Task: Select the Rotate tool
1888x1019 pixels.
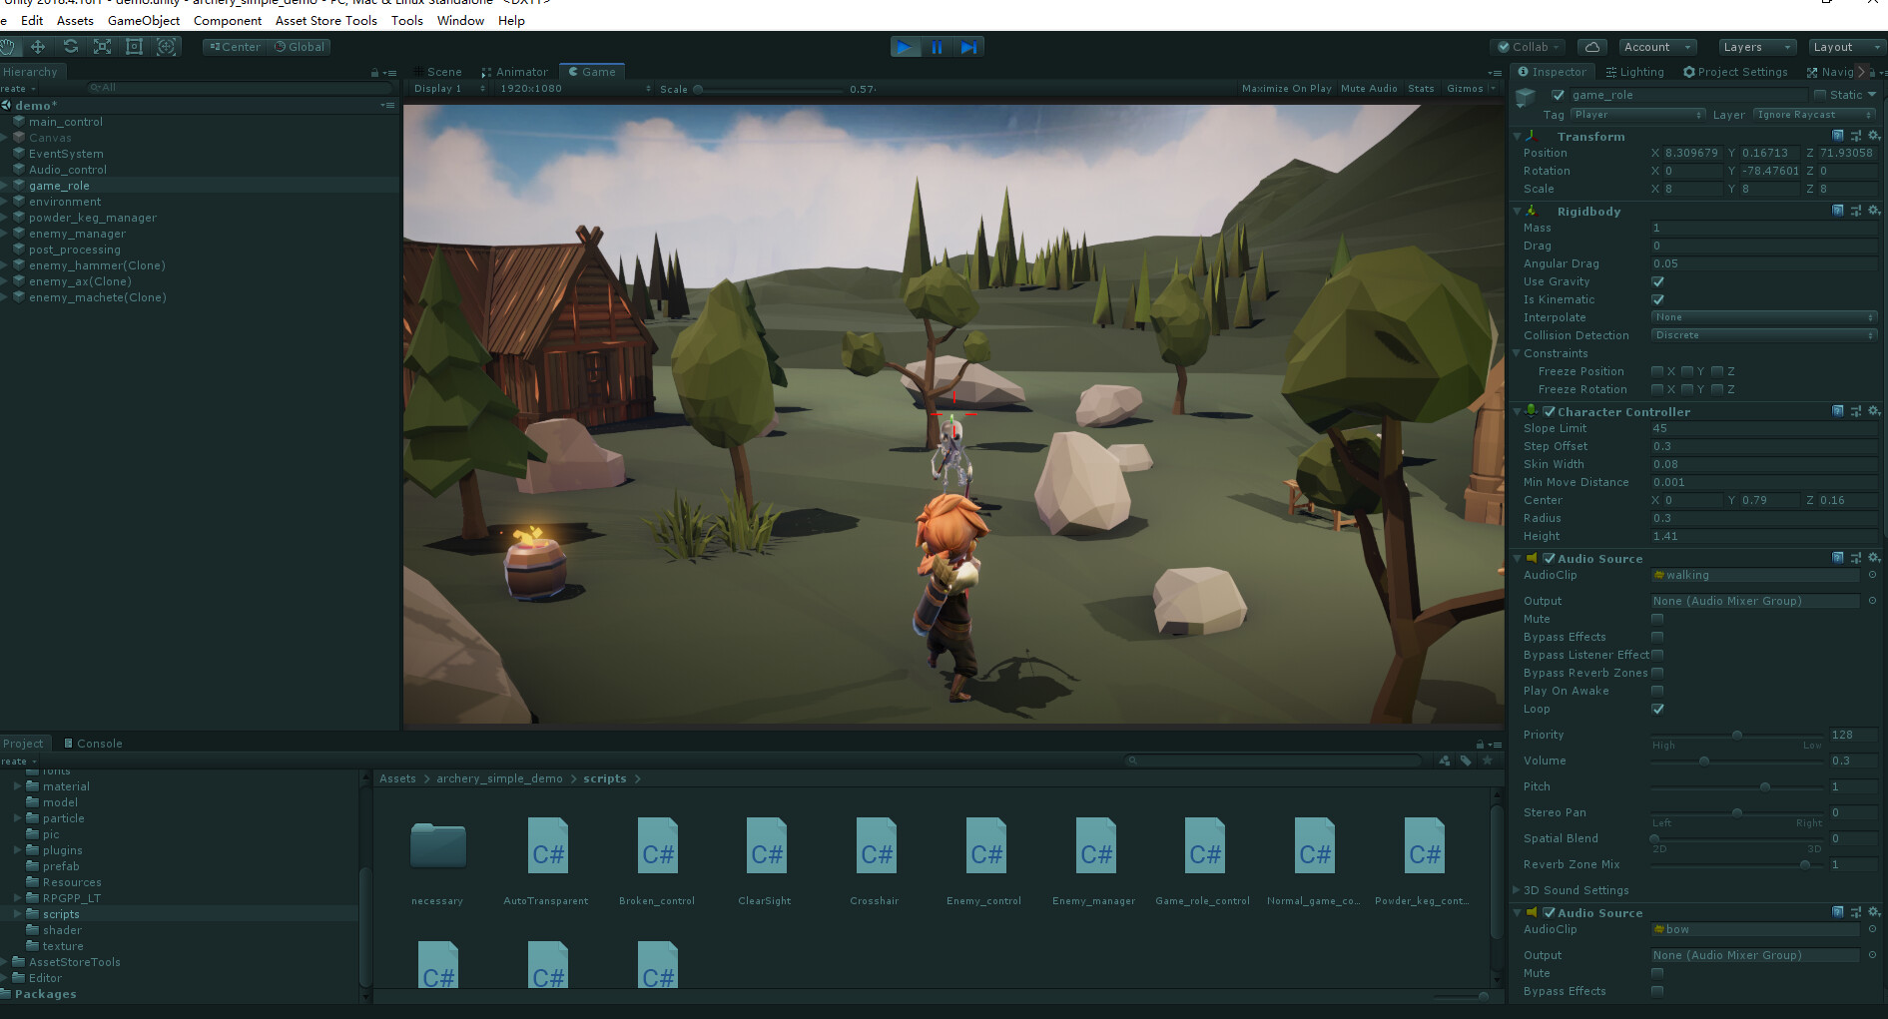Action: pos(70,47)
